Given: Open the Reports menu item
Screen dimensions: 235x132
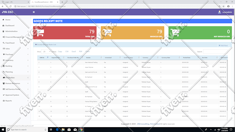Looking at the screenshot, I should pyautogui.click(x=9, y=101).
